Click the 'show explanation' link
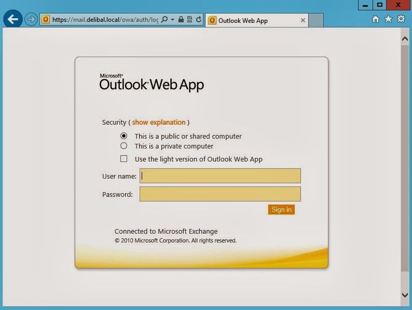 158,123
